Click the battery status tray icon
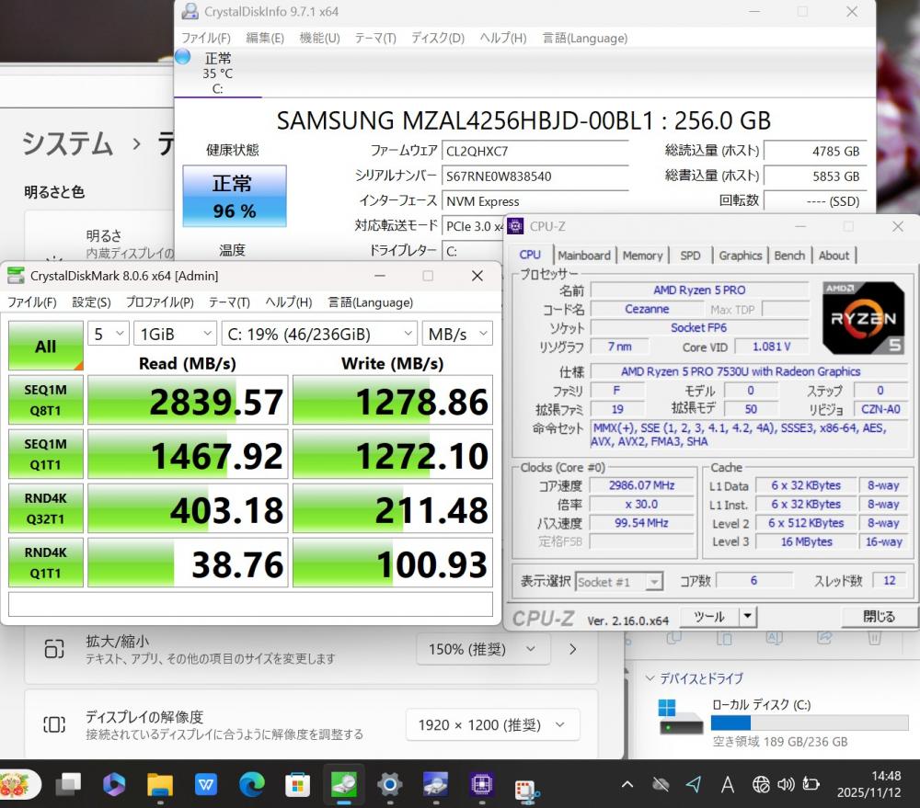Image resolution: width=920 pixels, height=808 pixels. (811, 784)
